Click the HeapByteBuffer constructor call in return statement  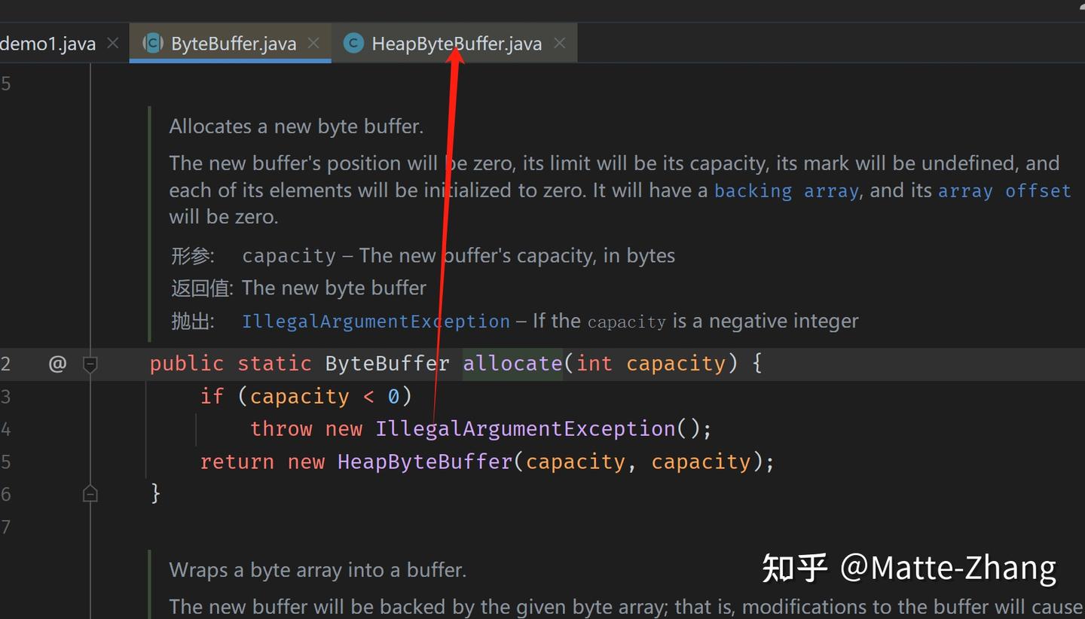(424, 461)
